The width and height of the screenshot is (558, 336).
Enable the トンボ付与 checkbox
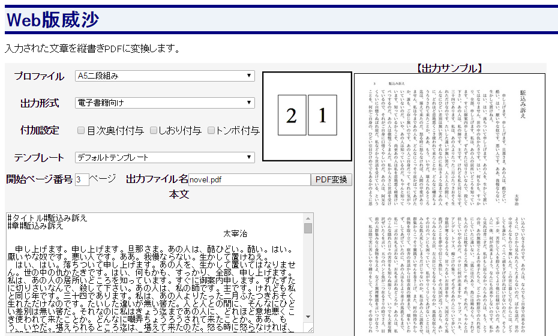211,131
